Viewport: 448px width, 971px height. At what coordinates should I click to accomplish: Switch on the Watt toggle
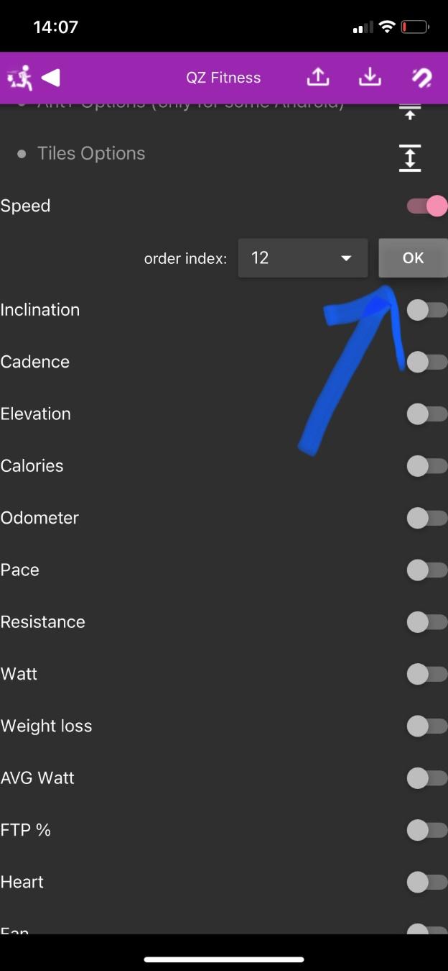[427, 674]
